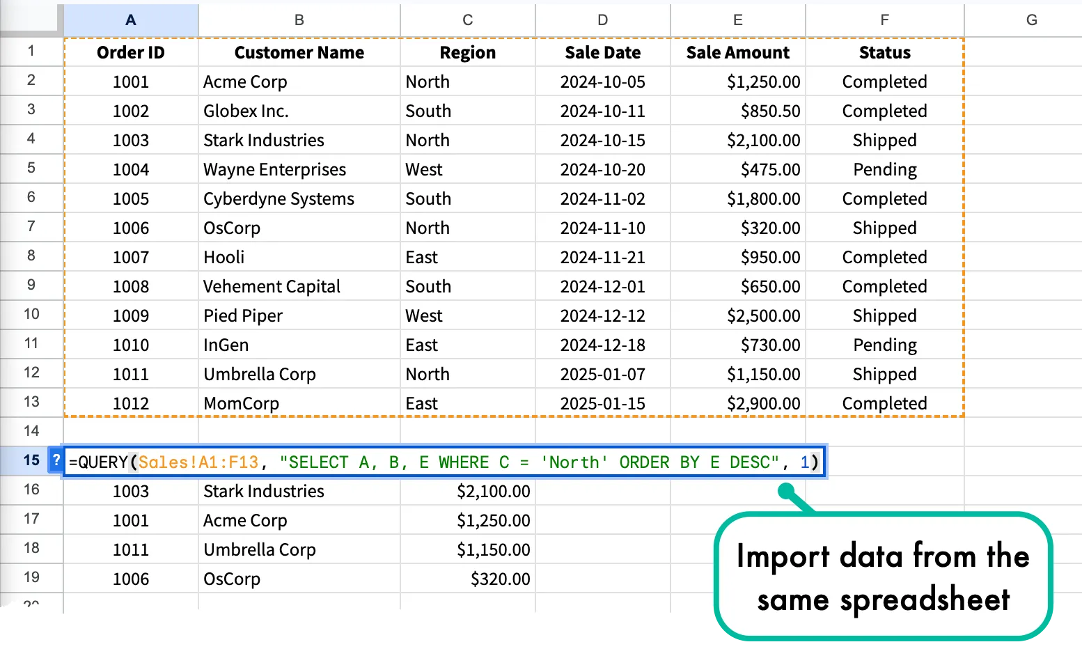Select the empty row 14 header
The image size is (1082, 649).
(31, 431)
